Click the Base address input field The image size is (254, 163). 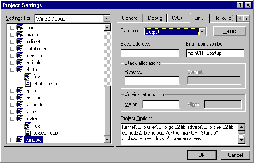150,53
